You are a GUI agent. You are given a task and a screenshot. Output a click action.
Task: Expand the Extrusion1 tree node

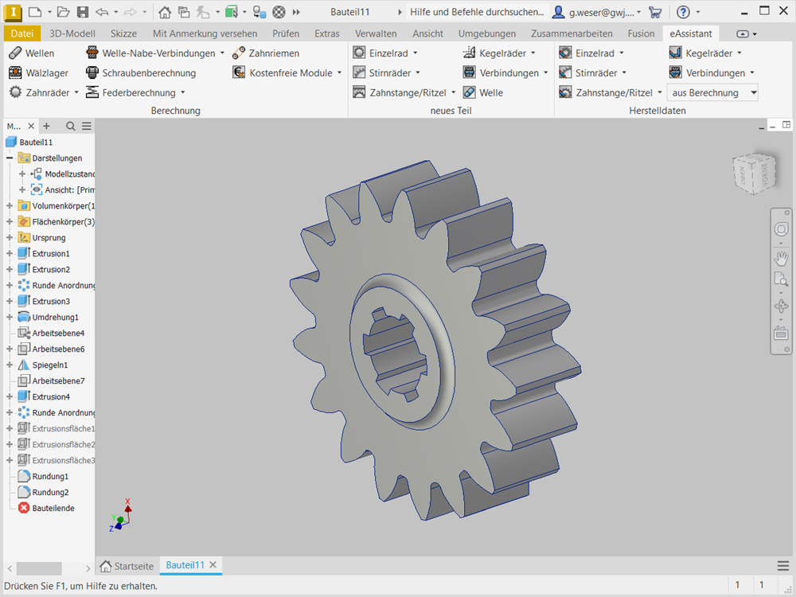tap(10, 254)
